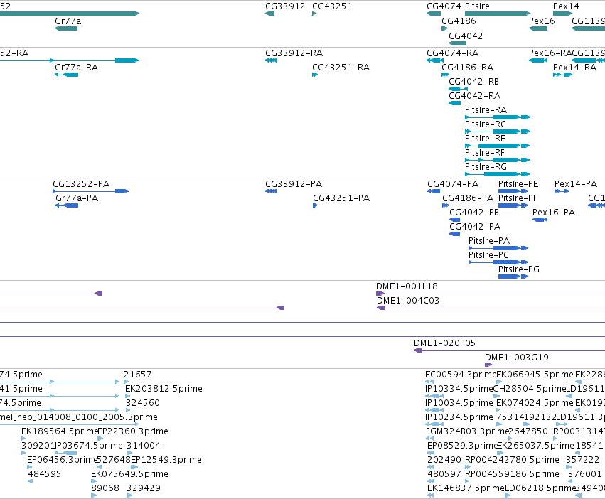Select the Pitslre-RE transcript label
605x499 pixels.
coord(485,139)
